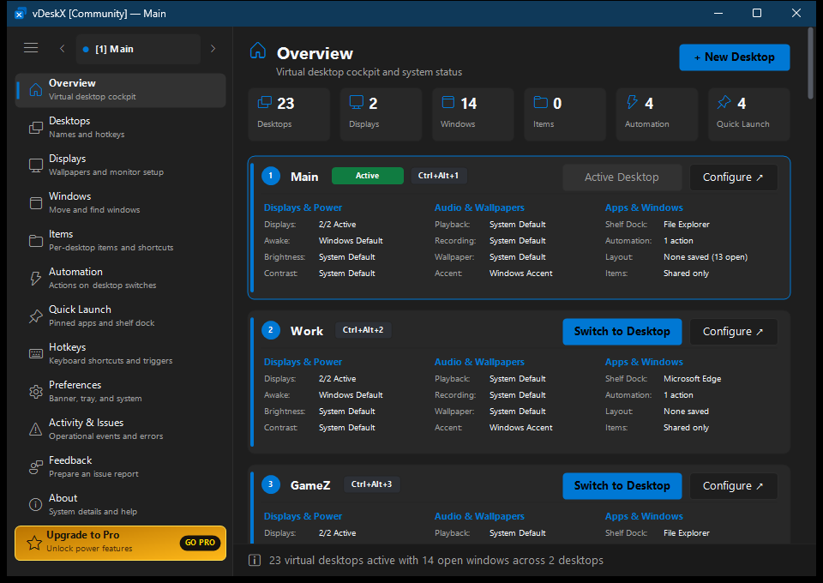Click the Preferences gear icon in sidebar
Screen dimensions: 823x583
tap(36, 392)
